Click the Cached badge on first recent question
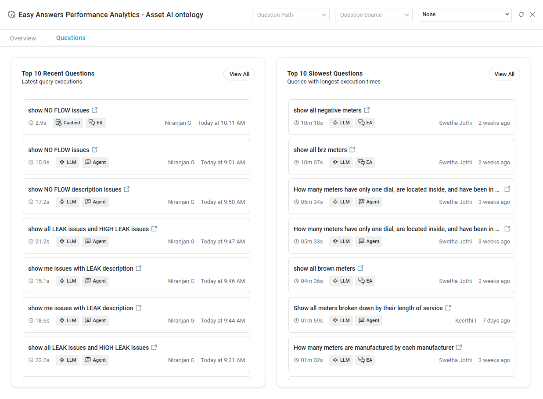The height and width of the screenshot is (399, 543). click(x=68, y=123)
